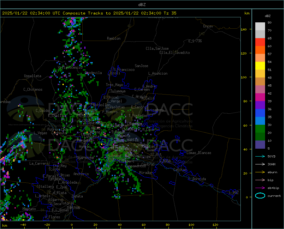Click the red 65 dBZ legend swatch
Viewport: 284px width, 229px height.
click(260, 42)
